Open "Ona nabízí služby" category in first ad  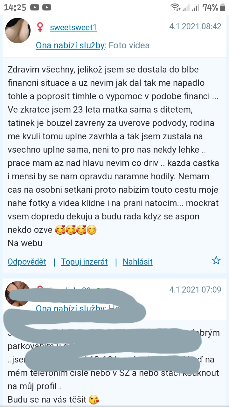click(70, 45)
